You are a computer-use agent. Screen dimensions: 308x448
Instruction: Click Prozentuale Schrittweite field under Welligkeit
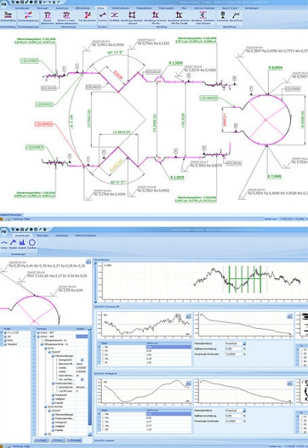(233, 421)
